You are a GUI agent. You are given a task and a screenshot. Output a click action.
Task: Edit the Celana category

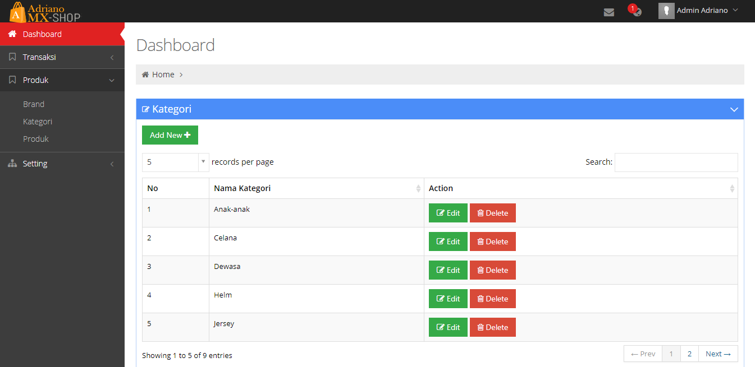point(447,241)
